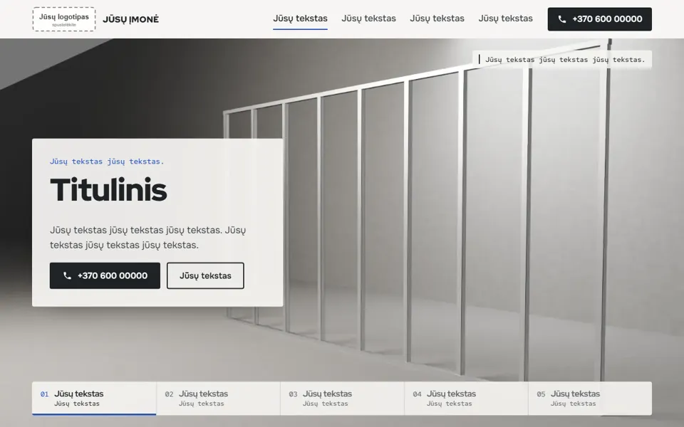Click the caption badge over the hero image
The height and width of the screenshot is (427, 684).
562,59
